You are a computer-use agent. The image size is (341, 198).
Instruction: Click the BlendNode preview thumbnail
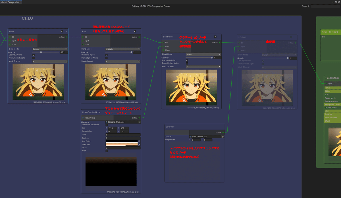click(x=191, y=87)
